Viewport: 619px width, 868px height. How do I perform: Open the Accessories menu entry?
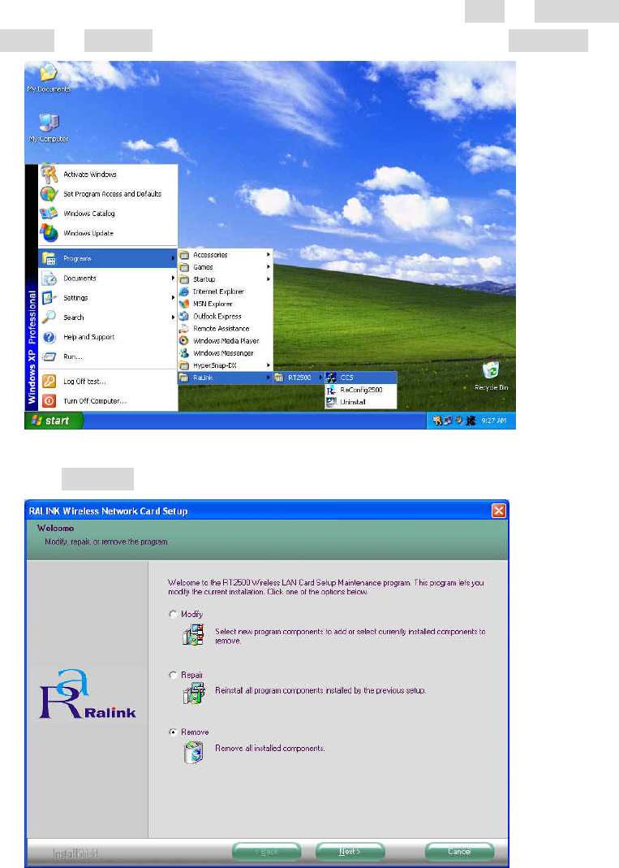tap(226, 255)
